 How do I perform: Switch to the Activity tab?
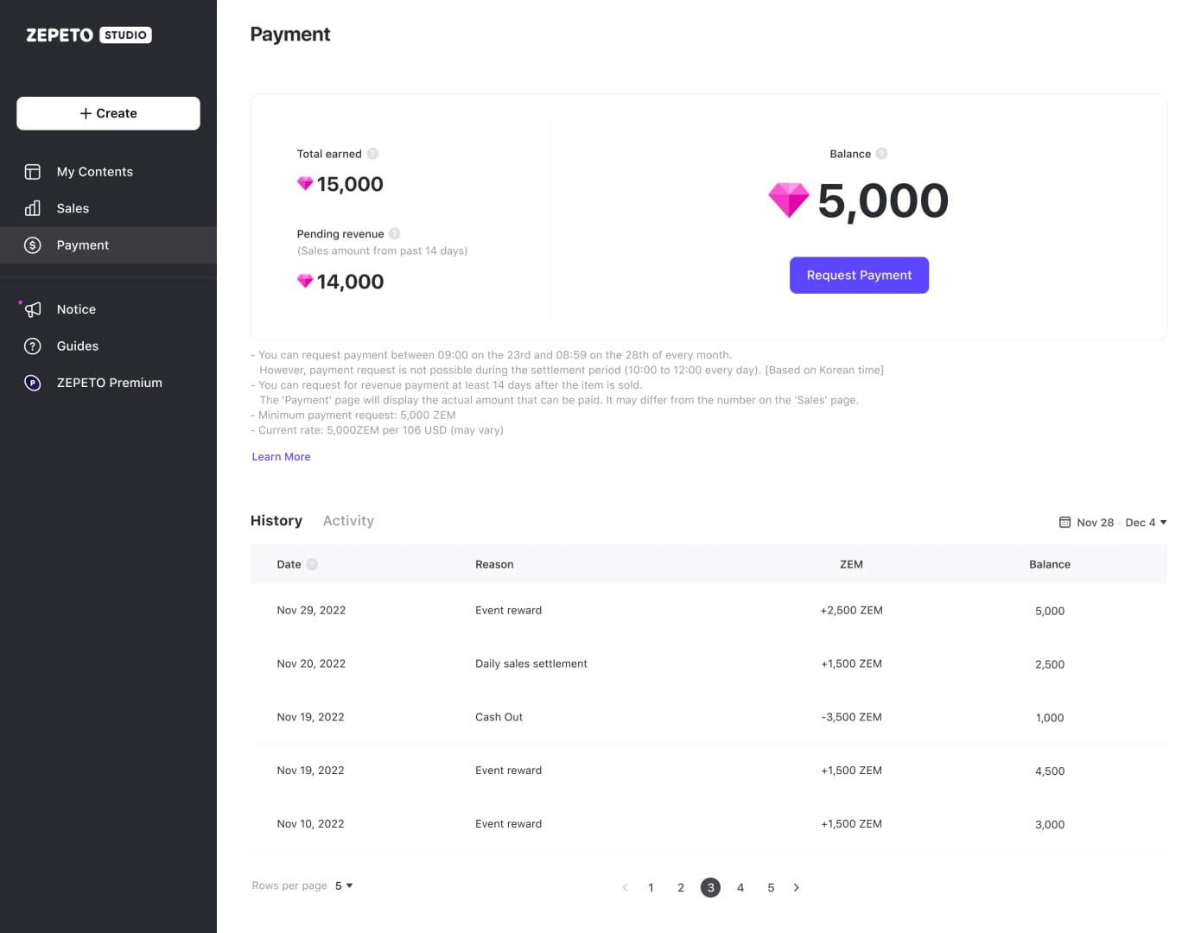point(348,520)
